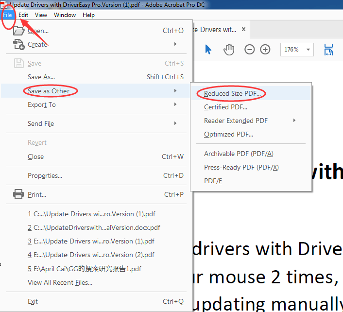Click the Open folder icon

pyautogui.click(x=18, y=31)
